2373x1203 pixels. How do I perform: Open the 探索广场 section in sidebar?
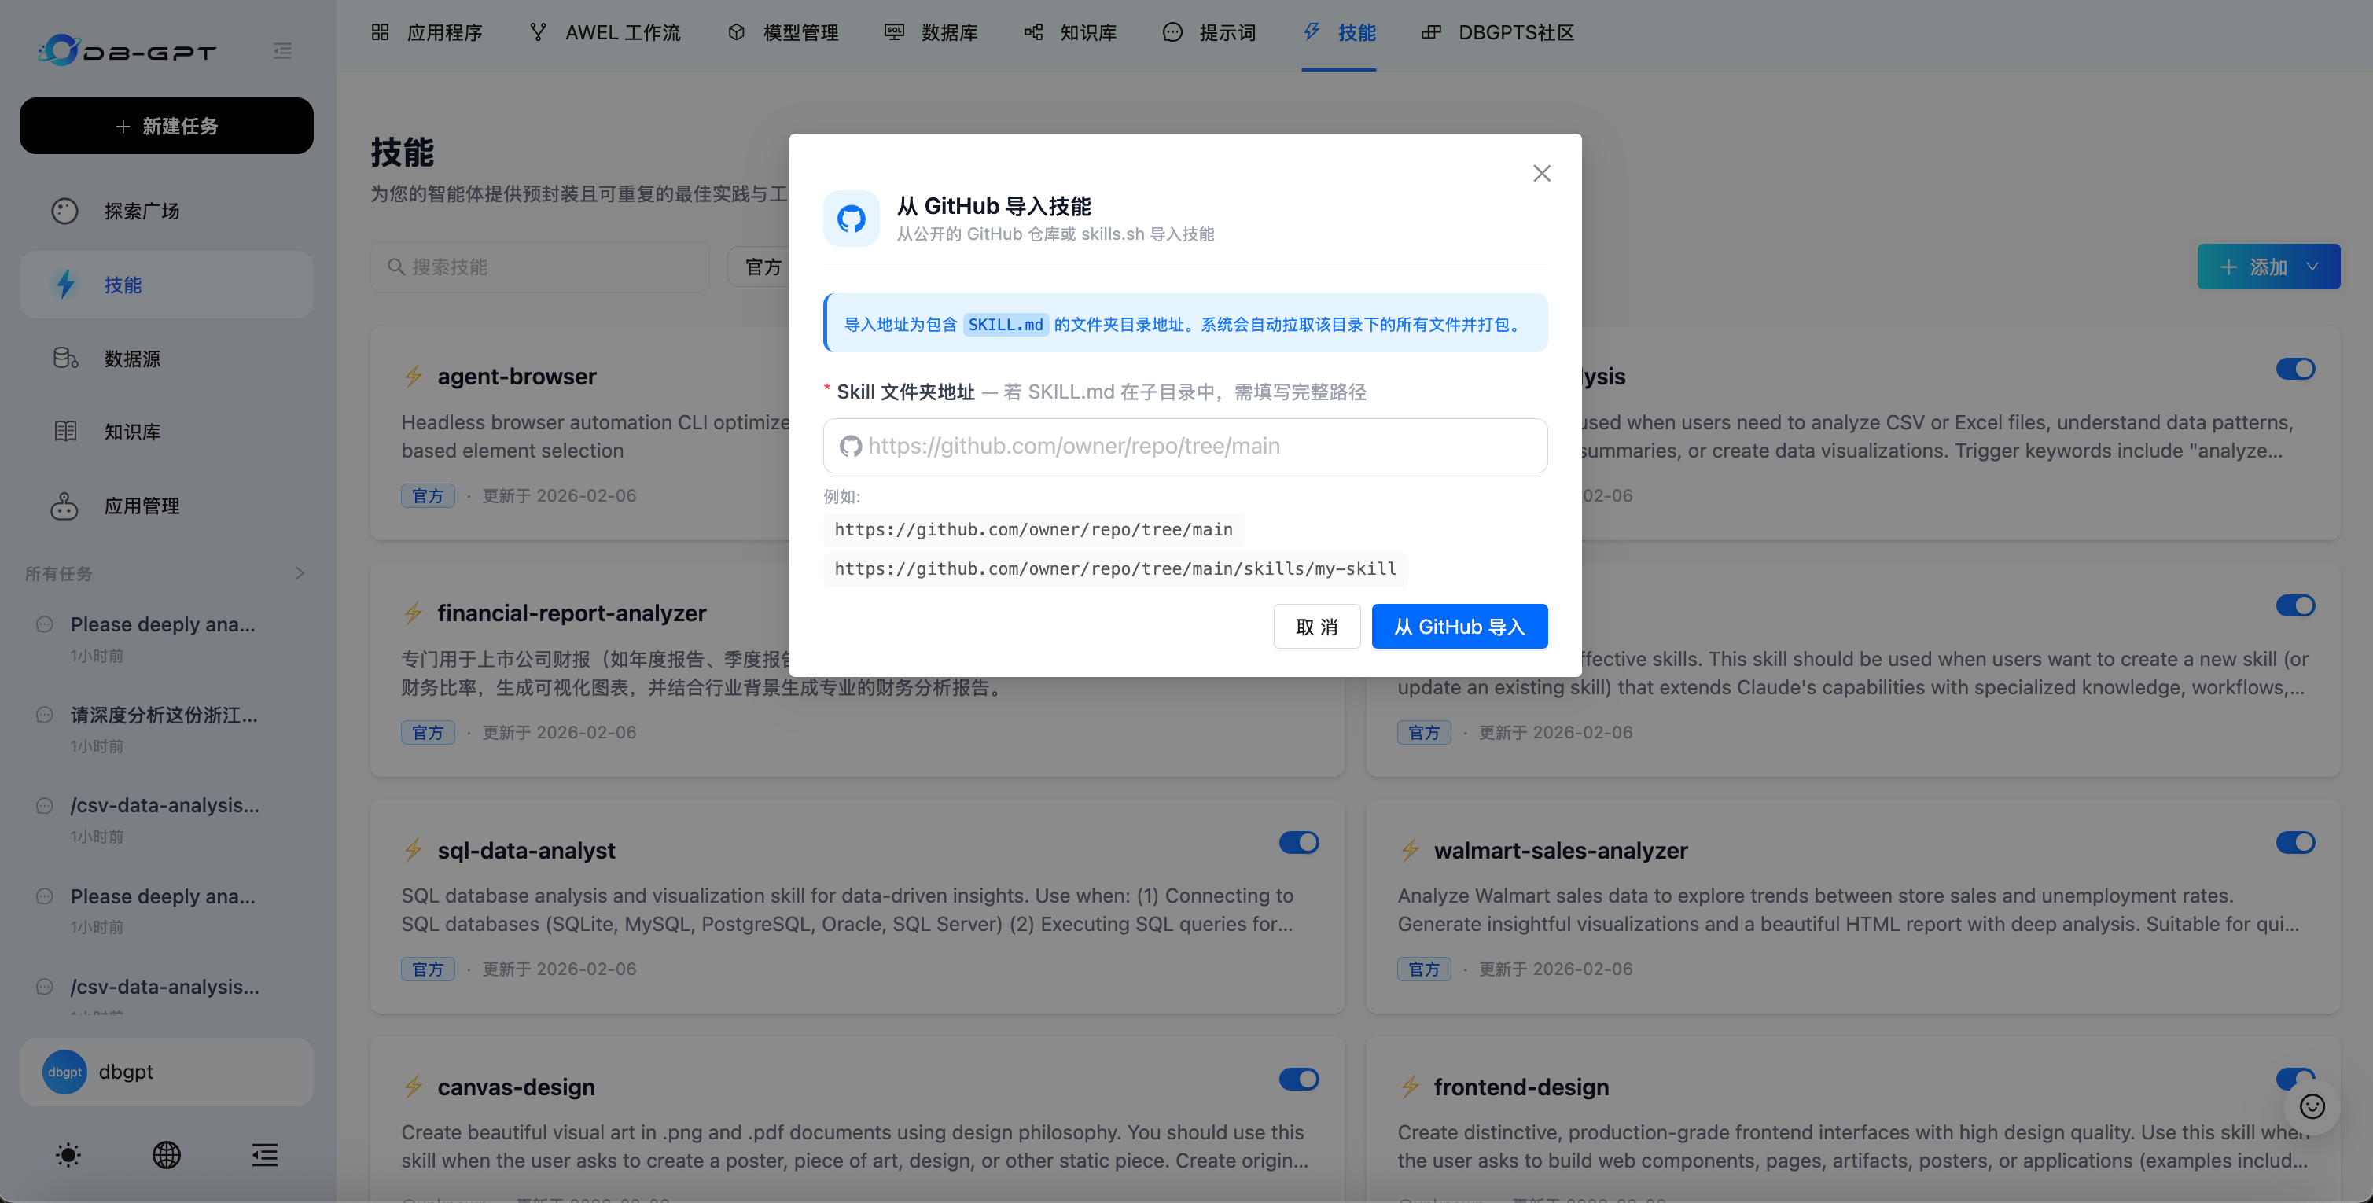[x=140, y=211]
